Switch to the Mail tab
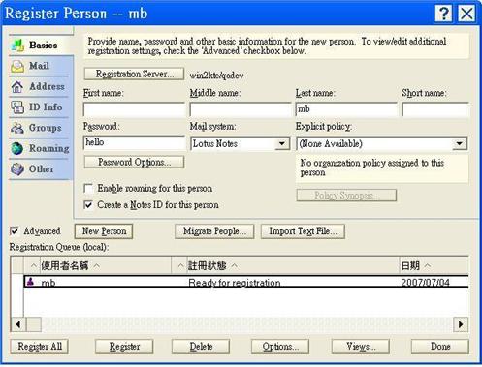482x367 pixels. [40, 66]
